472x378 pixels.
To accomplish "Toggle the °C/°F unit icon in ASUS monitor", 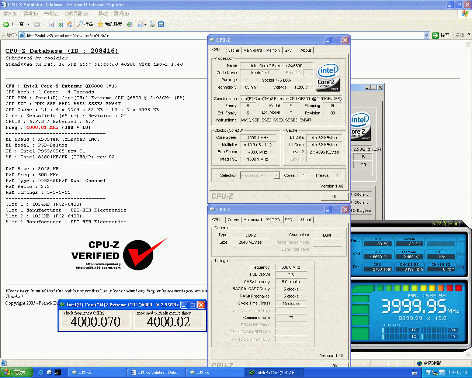I will pos(445,224).
